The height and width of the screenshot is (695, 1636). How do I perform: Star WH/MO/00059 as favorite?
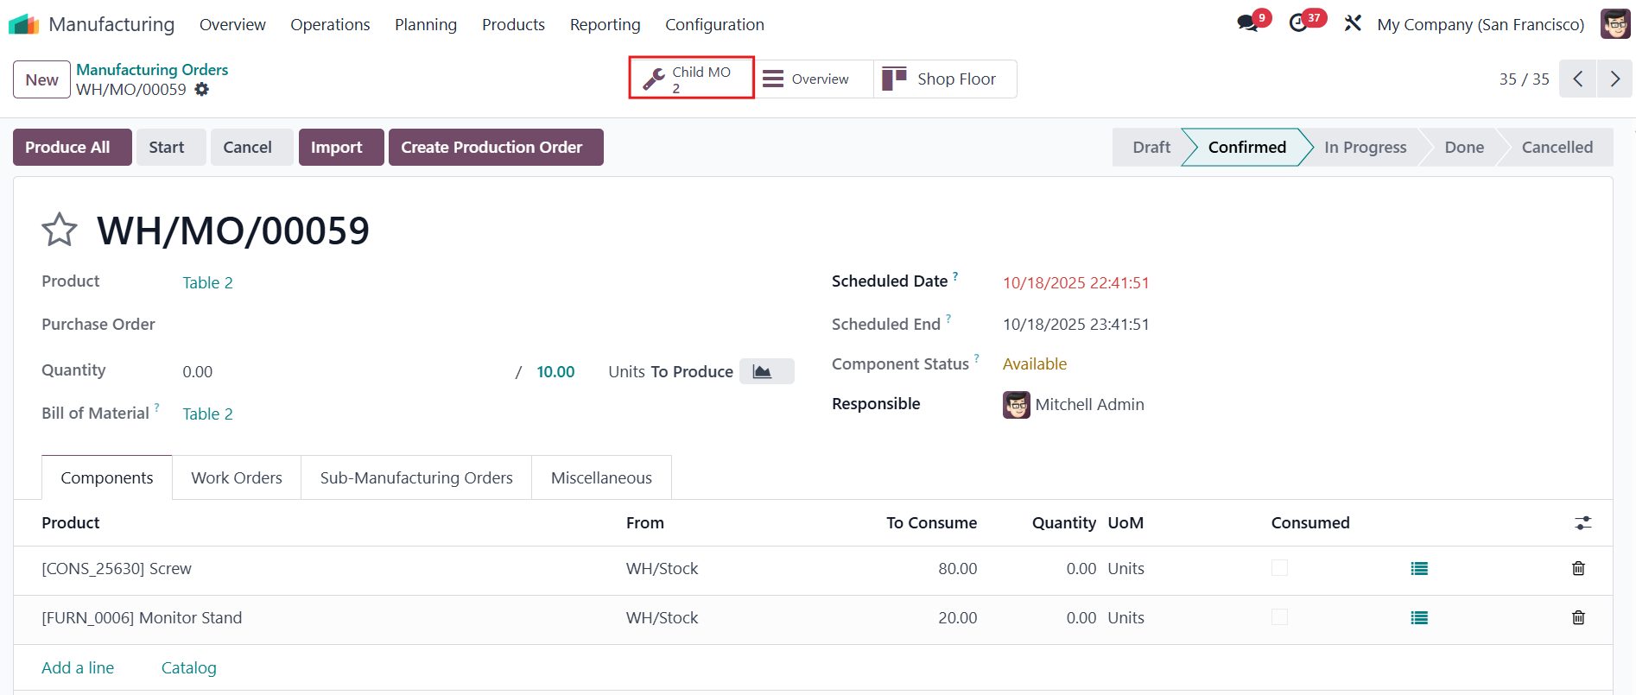(x=59, y=230)
